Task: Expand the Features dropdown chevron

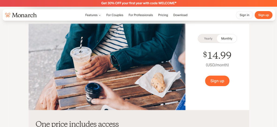Action: [x=100, y=15]
